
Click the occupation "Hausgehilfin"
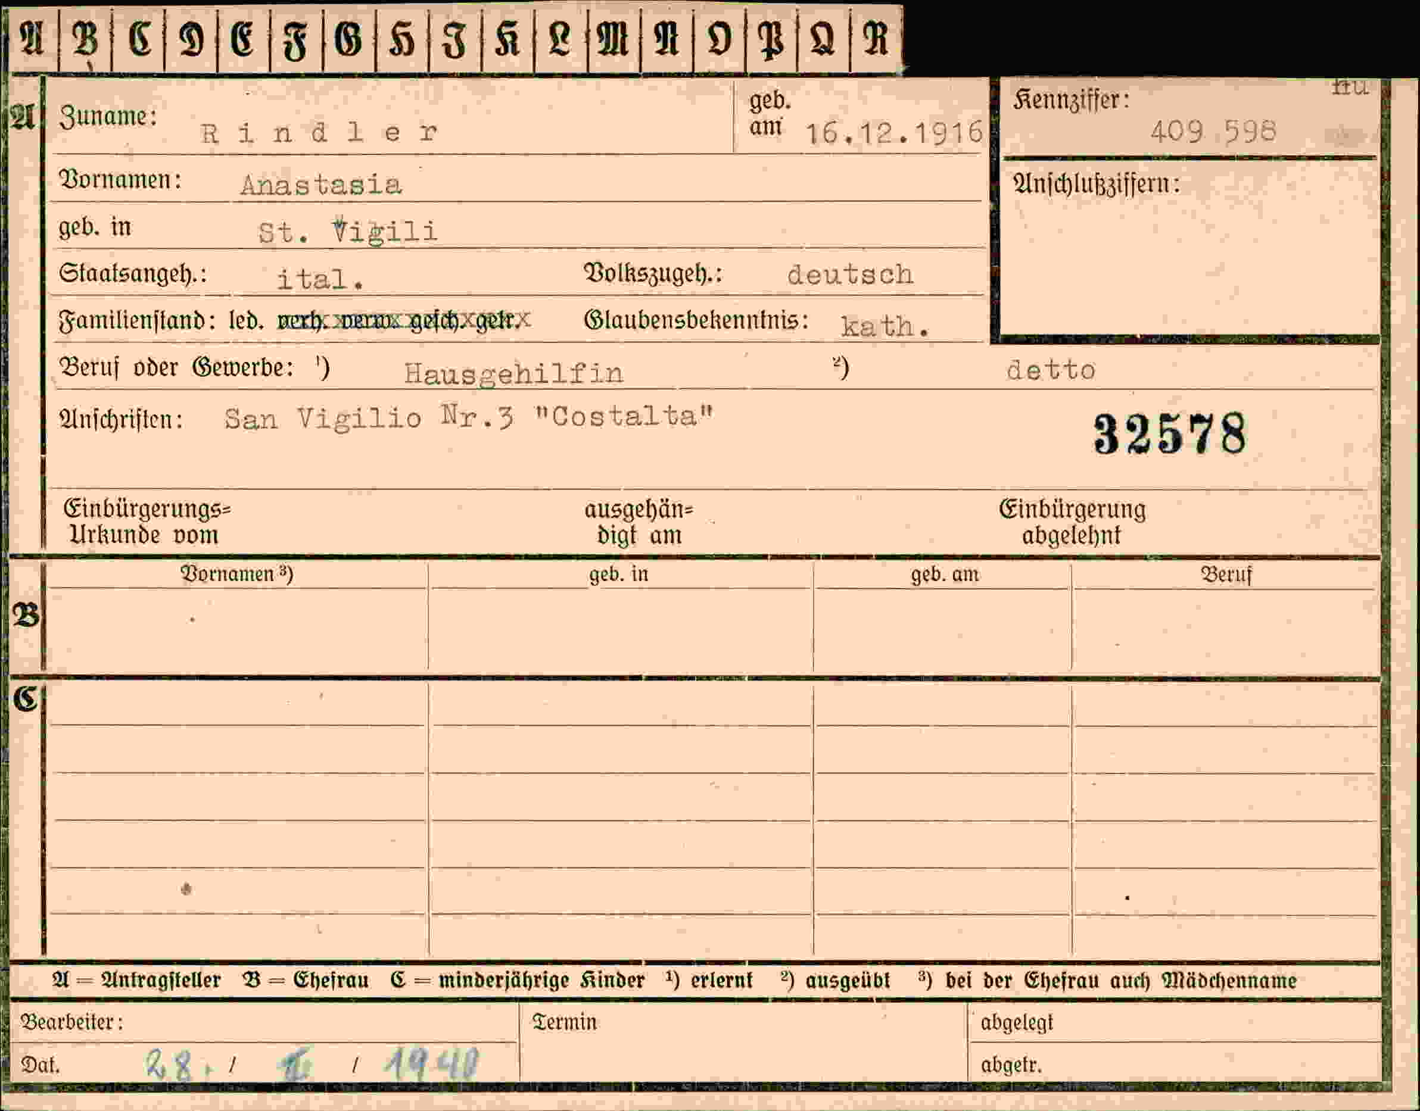click(x=514, y=373)
